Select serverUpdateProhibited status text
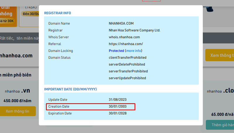The image size is (234, 133). coord(127,78)
